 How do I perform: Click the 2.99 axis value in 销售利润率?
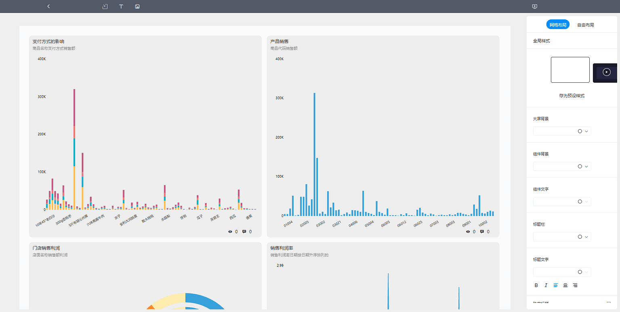pyautogui.click(x=280, y=266)
